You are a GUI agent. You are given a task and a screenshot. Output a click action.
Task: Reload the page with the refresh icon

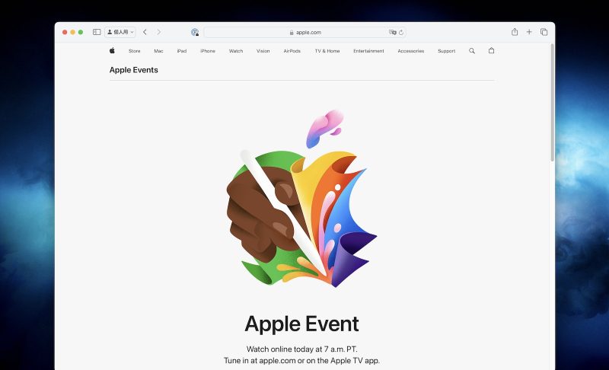(401, 32)
